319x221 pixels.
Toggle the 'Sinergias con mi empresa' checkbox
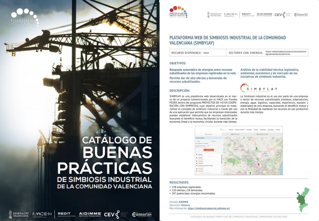pos(196,143)
